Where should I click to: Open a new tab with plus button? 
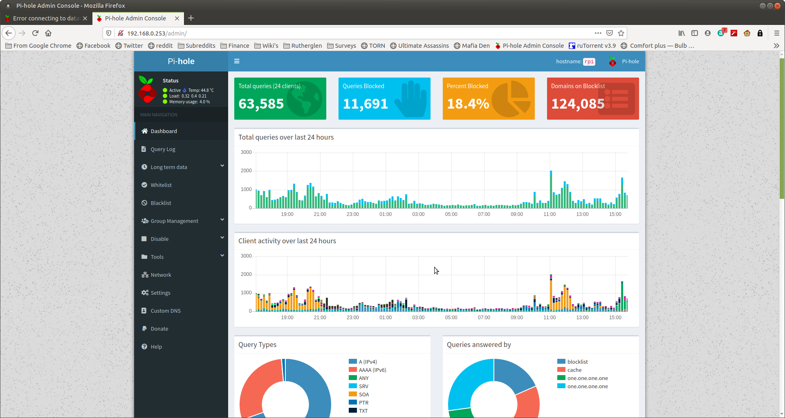[x=191, y=18]
